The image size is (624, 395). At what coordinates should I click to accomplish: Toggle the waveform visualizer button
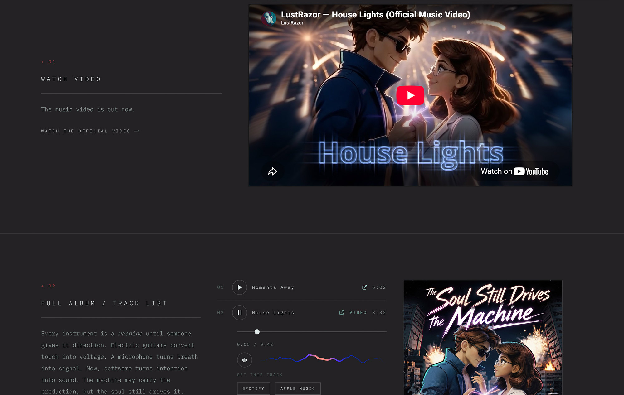point(245,360)
